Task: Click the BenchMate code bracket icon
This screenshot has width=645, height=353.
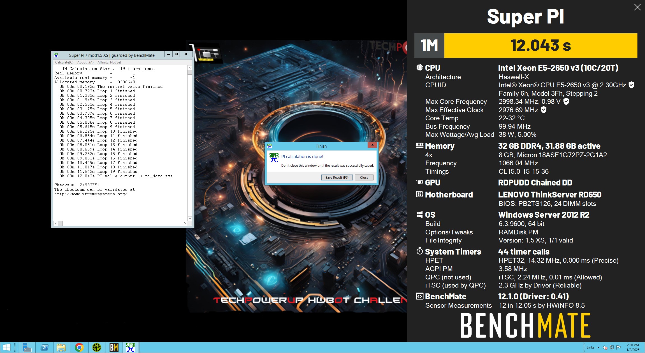Action: [419, 296]
